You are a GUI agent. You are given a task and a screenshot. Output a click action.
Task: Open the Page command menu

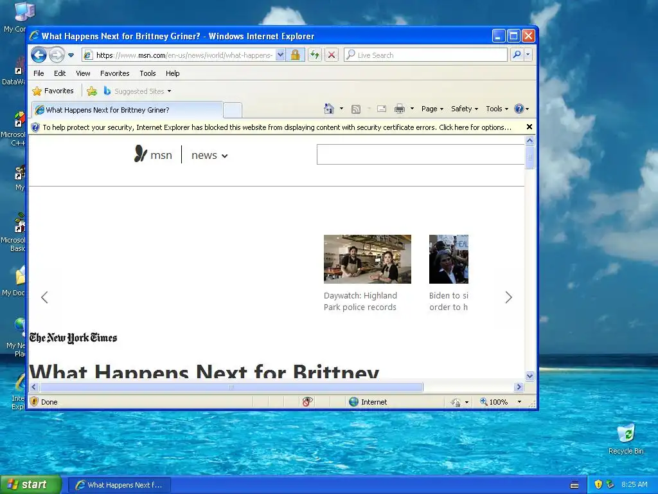tap(432, 109)
